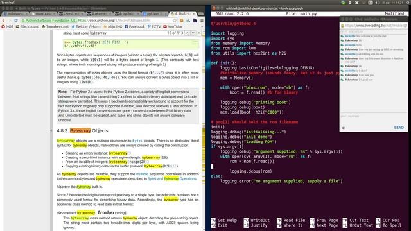411x231 pixels.
Task: Click the Terminal label in top panel
Action: pos(8,3)
